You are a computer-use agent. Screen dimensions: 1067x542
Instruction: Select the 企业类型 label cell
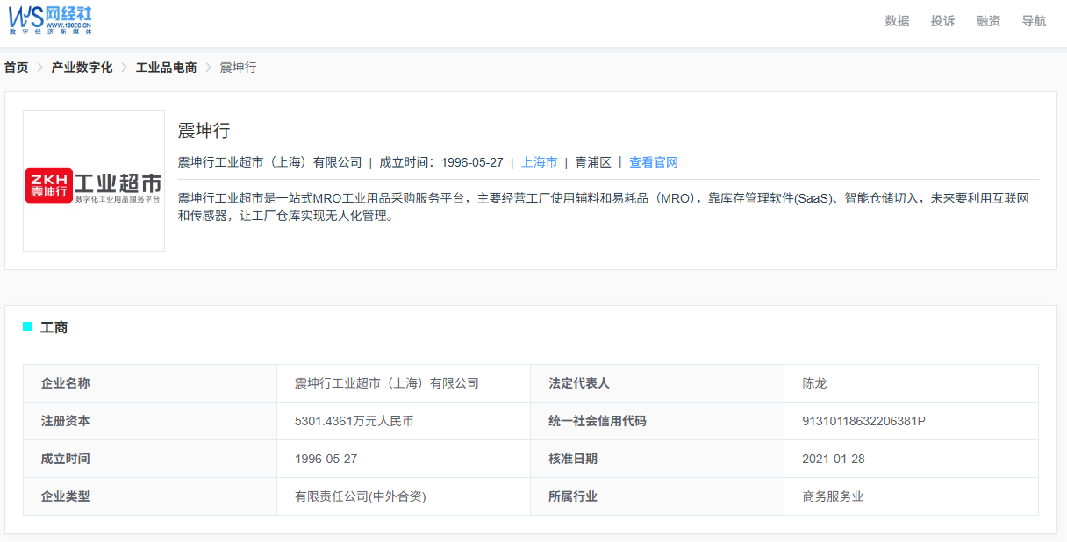pos(150,496)
